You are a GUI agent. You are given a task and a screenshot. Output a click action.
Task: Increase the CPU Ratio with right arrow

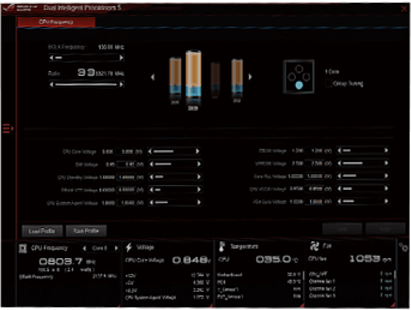pos(121,84)
